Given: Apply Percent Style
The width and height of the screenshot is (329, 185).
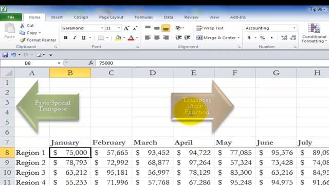Looking at the screenshot, I should click(x=263, y=38).
